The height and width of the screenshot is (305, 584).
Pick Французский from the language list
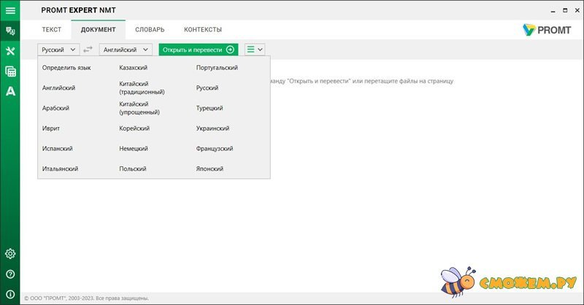point(214,149)
